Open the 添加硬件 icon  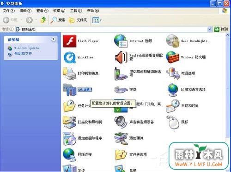point(121,138)
